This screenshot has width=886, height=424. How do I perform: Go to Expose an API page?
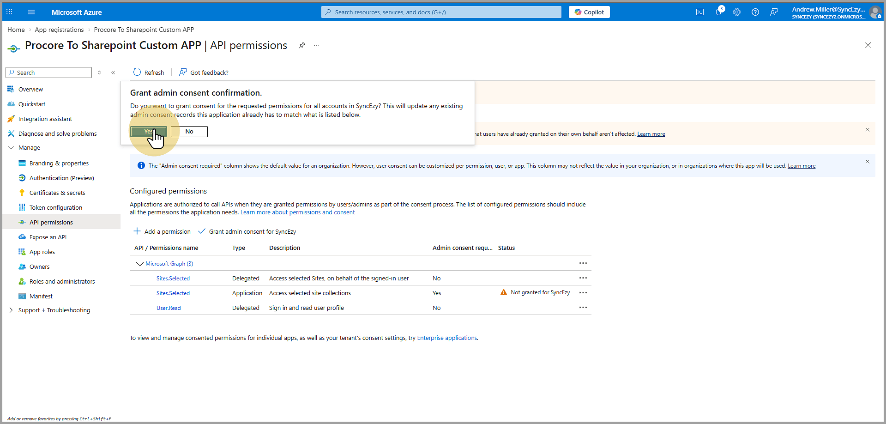pyautogui.click(x=48, y=237)
